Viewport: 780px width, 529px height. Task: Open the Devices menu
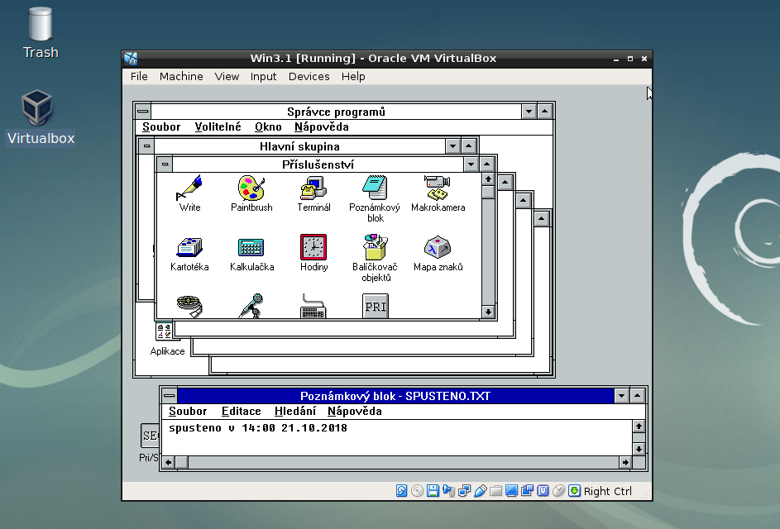[x=309, y=77]
